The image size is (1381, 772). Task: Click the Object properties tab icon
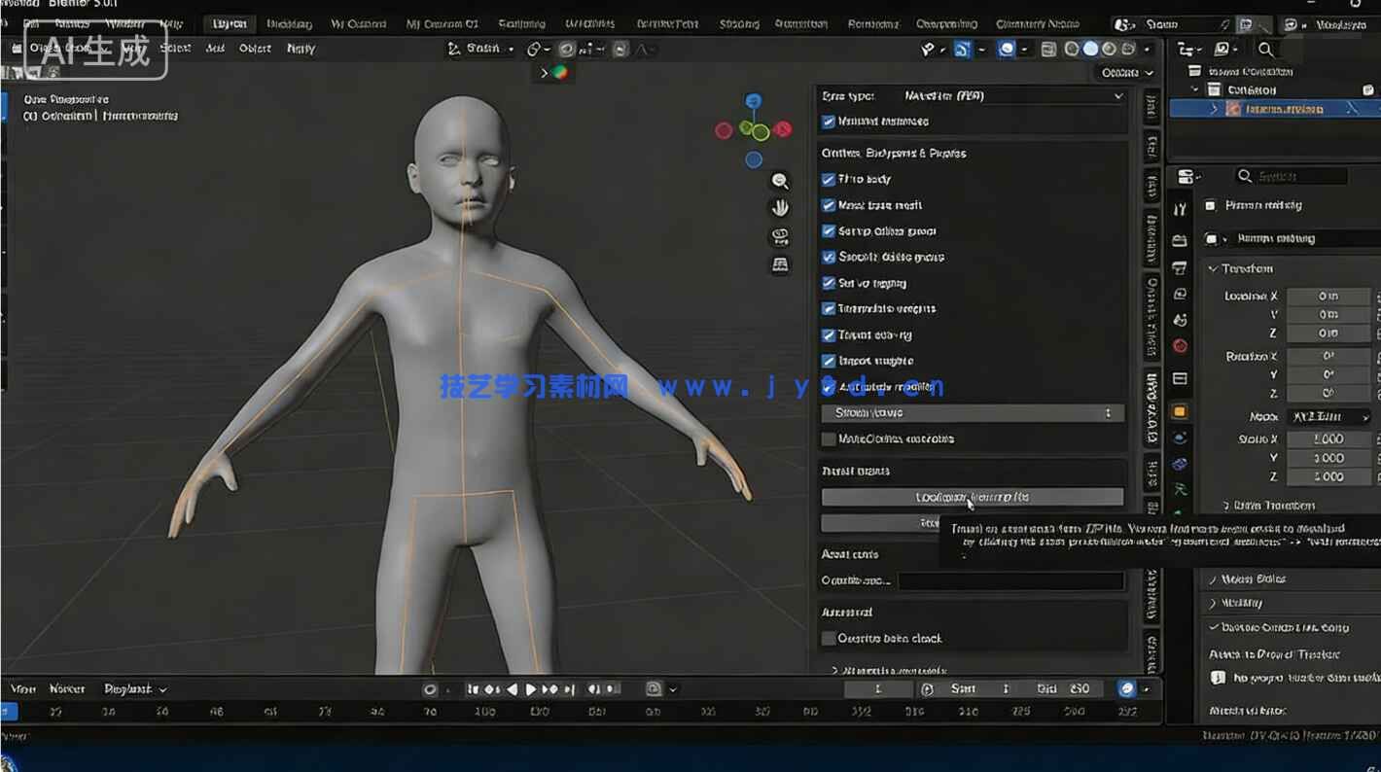tap(1179, 411)
